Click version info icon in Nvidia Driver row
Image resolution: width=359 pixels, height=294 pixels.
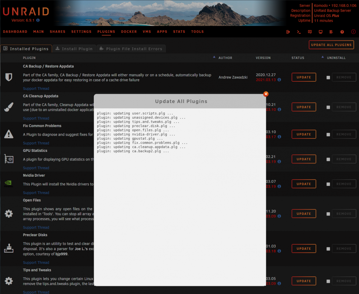(x=279, y=186)
